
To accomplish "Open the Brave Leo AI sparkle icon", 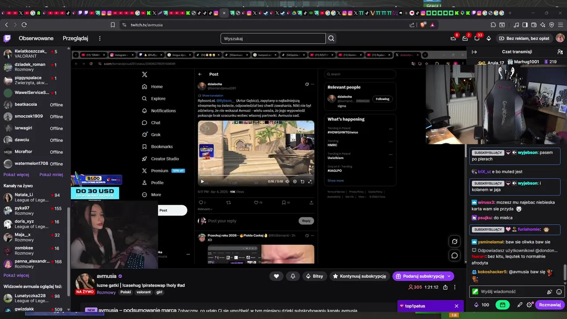I will coord(543,25).
